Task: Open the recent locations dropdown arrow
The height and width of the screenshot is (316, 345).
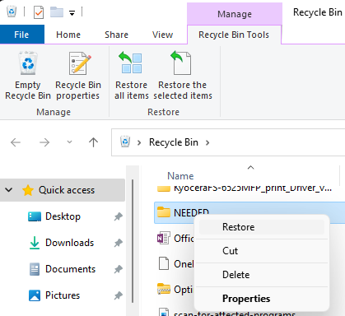Action: (x=69, y=142)
